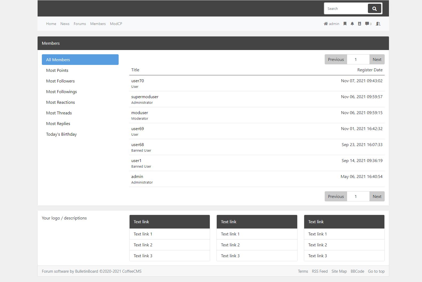Open the supermoduser profile link

point(145,97)
